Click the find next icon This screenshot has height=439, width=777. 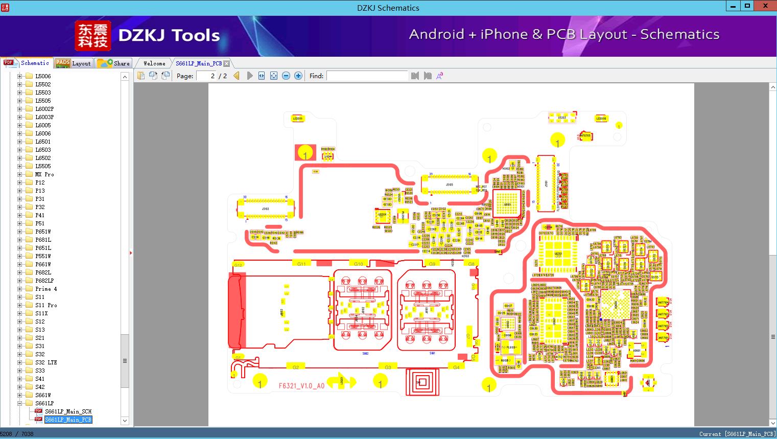click(428, 76)
